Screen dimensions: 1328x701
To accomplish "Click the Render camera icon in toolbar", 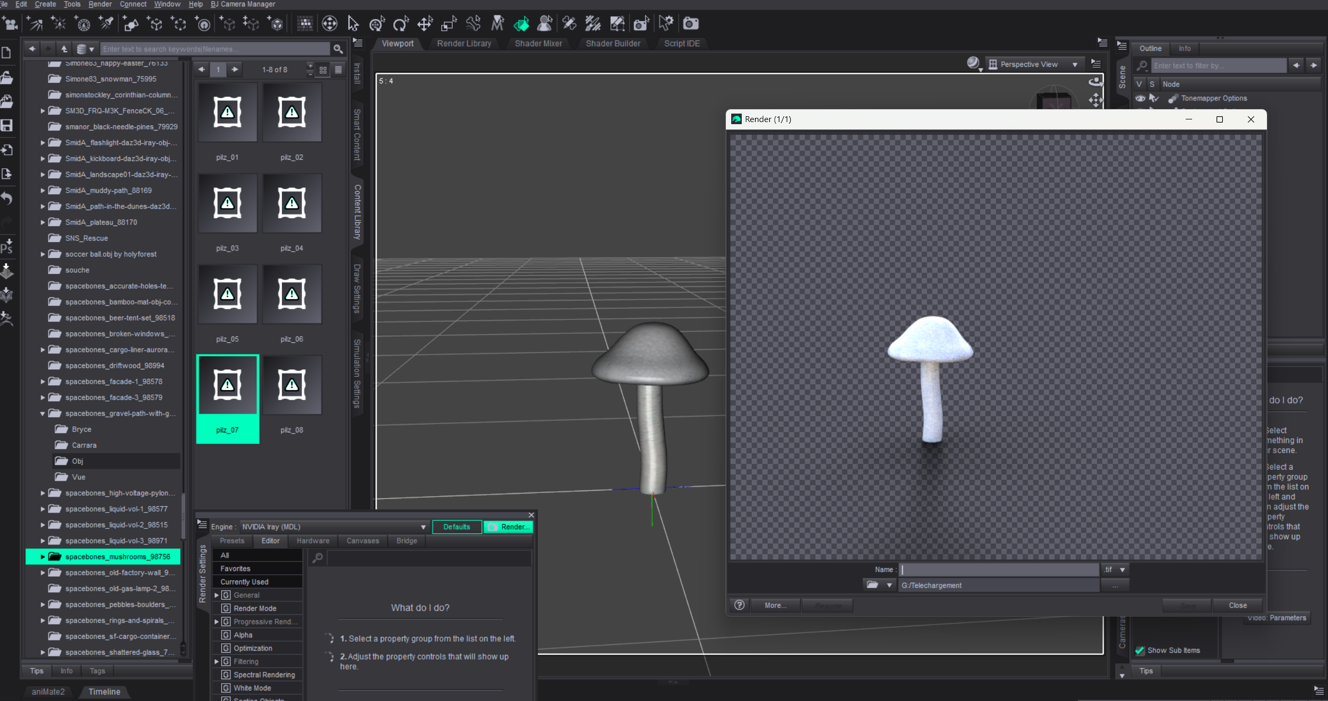I will pyautogui.click(x=690, y=23).
